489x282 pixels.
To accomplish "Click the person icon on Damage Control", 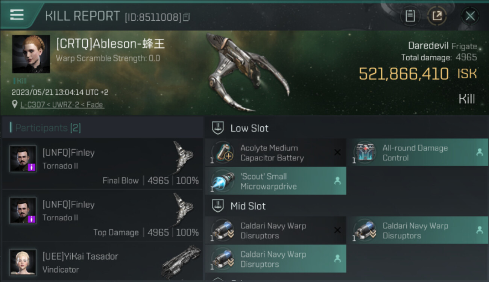I will coord(479,152).
